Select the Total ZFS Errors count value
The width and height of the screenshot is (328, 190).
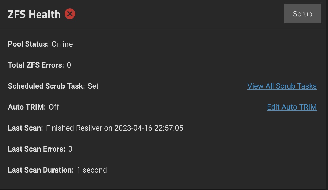click(69, 65)
